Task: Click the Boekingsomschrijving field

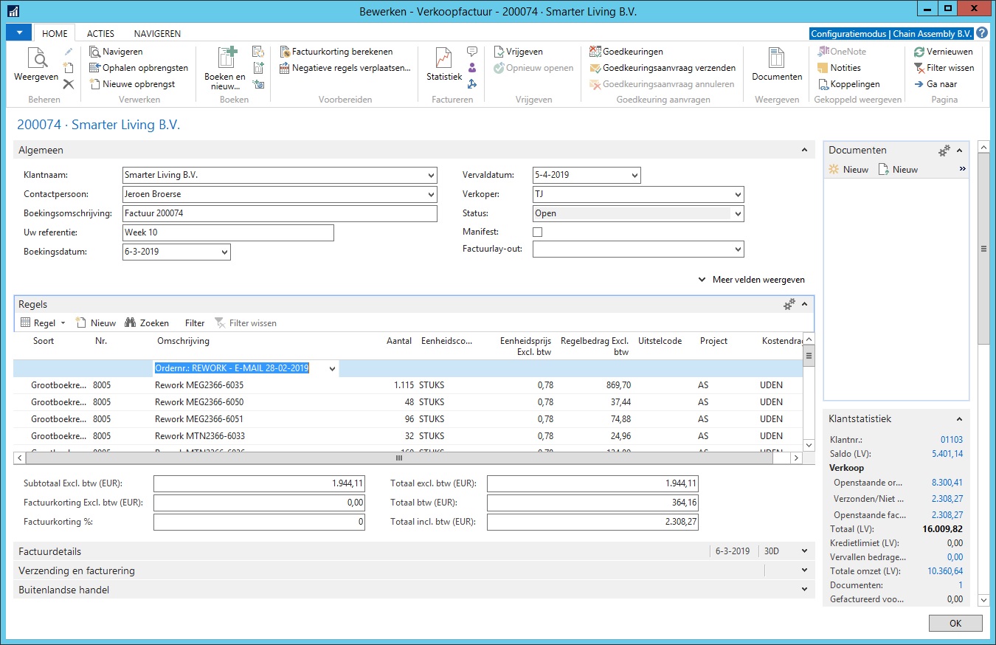Action: click(x=280, y=214)
